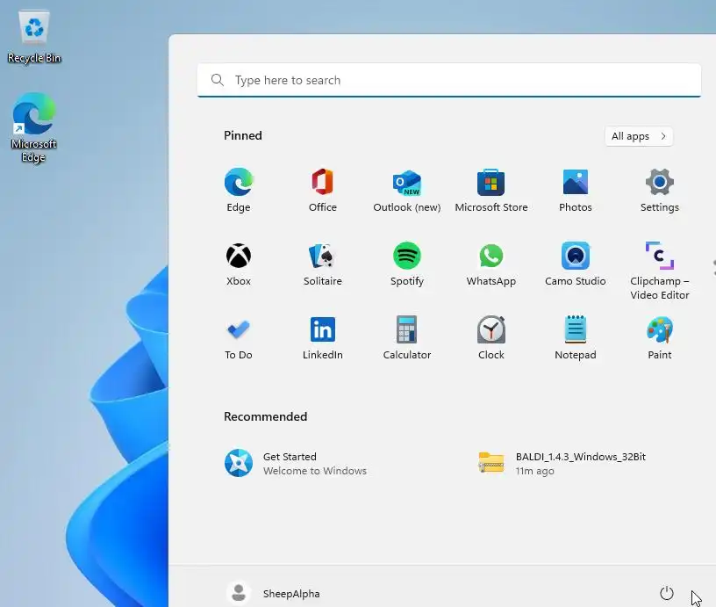
Task: Open SheepAlpha user account menu
Action: pyautogui.click(x=274, y=593)
